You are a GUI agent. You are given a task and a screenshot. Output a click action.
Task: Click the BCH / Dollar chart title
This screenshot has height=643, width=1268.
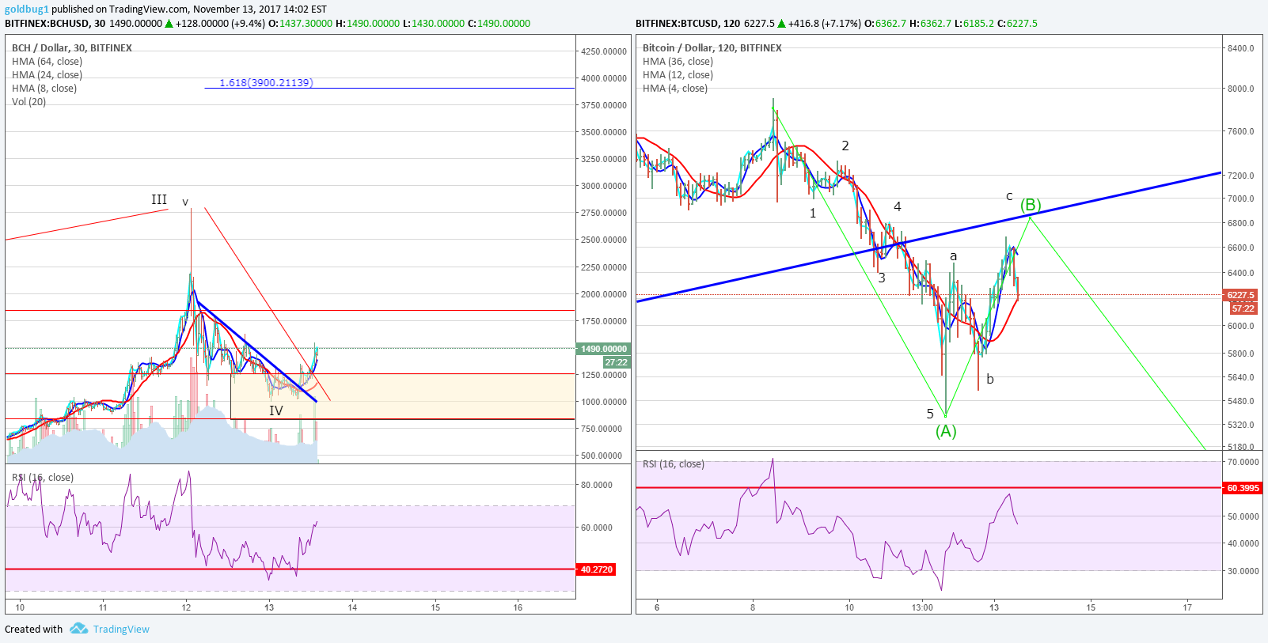point(72,48)
